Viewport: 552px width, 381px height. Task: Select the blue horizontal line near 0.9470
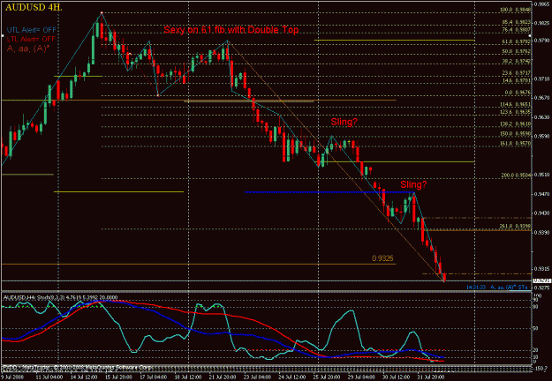329,192
